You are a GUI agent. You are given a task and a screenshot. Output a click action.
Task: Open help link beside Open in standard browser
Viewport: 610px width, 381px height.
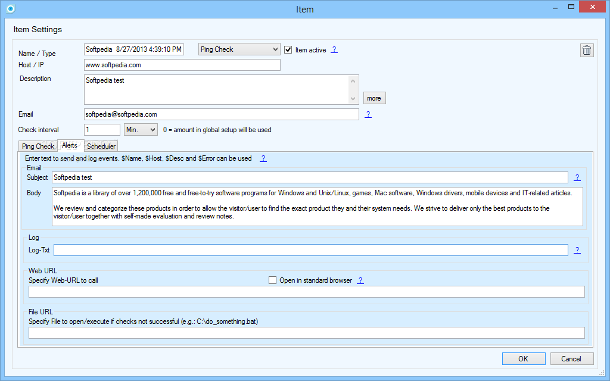point(360,280)
